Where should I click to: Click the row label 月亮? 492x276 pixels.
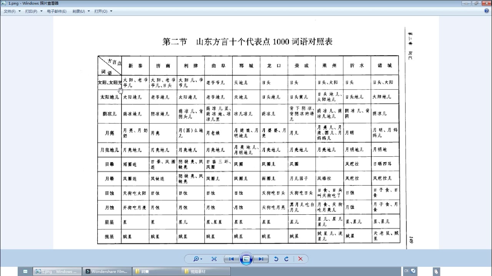click(x=110, y=133)
